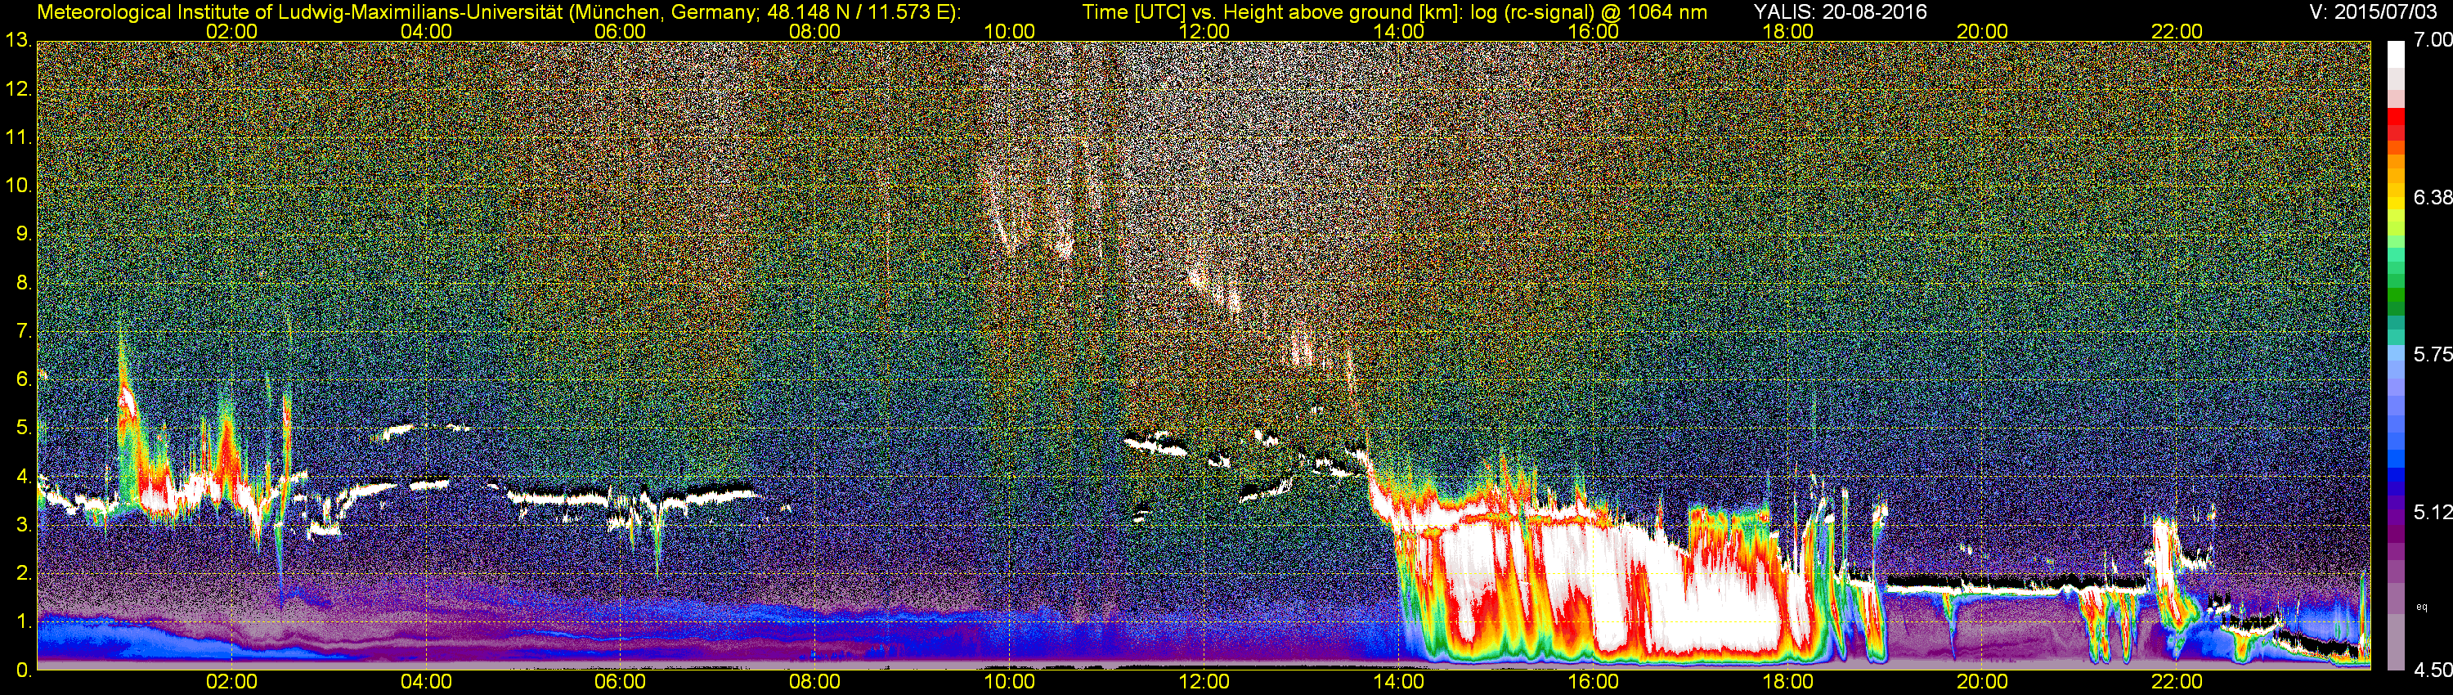Click the 1 km height axis label
Image resolution: width=2453 pixels, height=695 pixels.
click(23, 621)
